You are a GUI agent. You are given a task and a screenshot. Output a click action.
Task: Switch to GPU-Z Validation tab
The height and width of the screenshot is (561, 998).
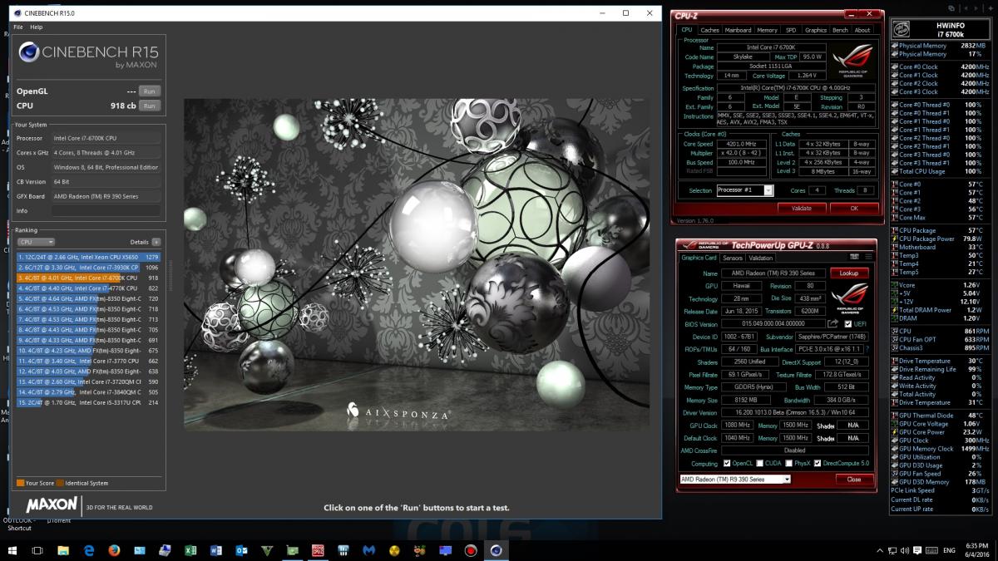[761, 258]
